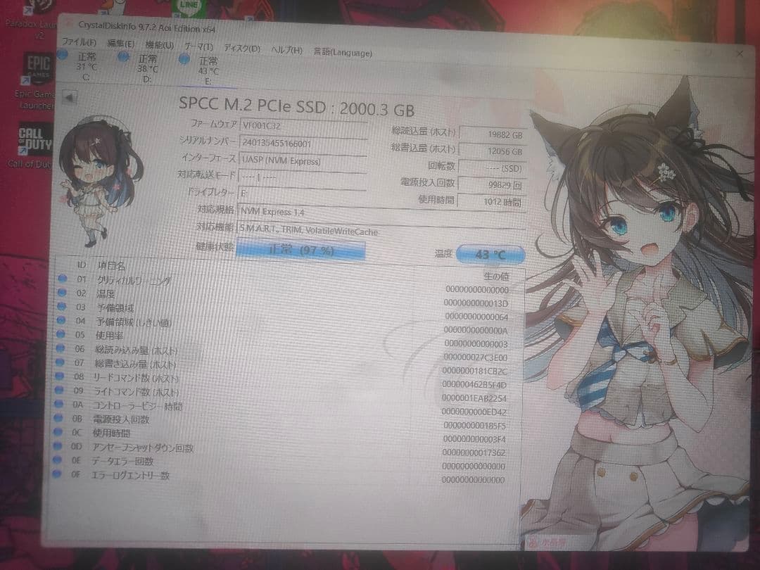Select the 使用率 attribute name text

click(x=109, y=336)
